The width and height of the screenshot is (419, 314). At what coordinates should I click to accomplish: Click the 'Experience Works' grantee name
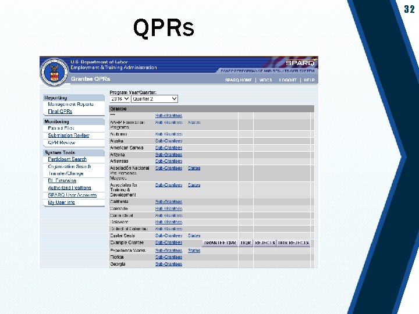pos(127,251)
